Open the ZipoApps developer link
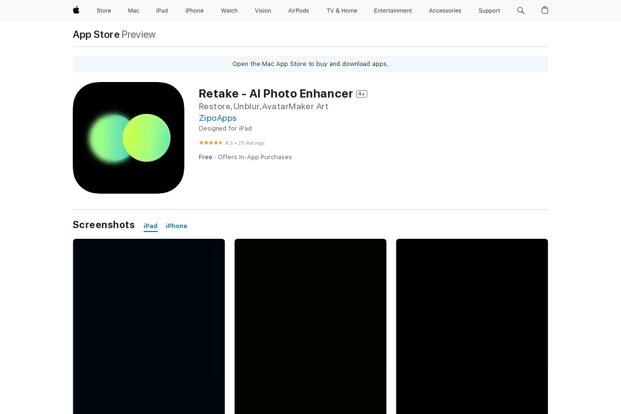621x414 pixels. [218, 118]
